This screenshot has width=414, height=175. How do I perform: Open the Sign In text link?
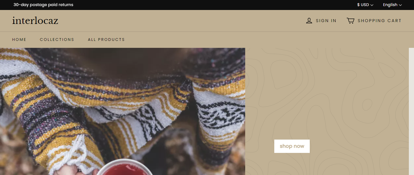tap(326, 21)
